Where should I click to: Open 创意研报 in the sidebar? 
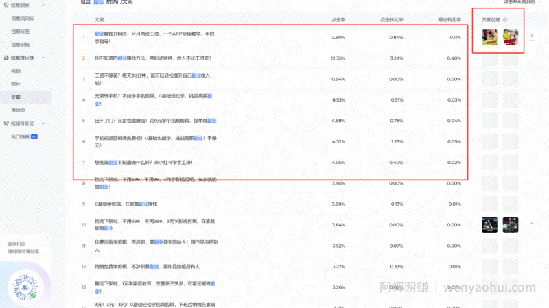pyautogui.click(x=21, y=45)
